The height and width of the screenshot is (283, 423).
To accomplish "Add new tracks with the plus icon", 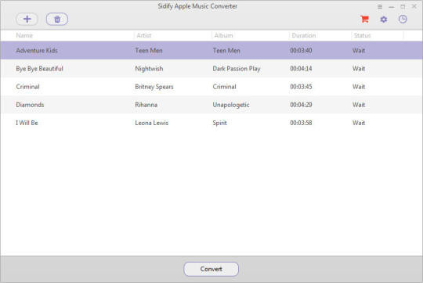I will [27, 19].
